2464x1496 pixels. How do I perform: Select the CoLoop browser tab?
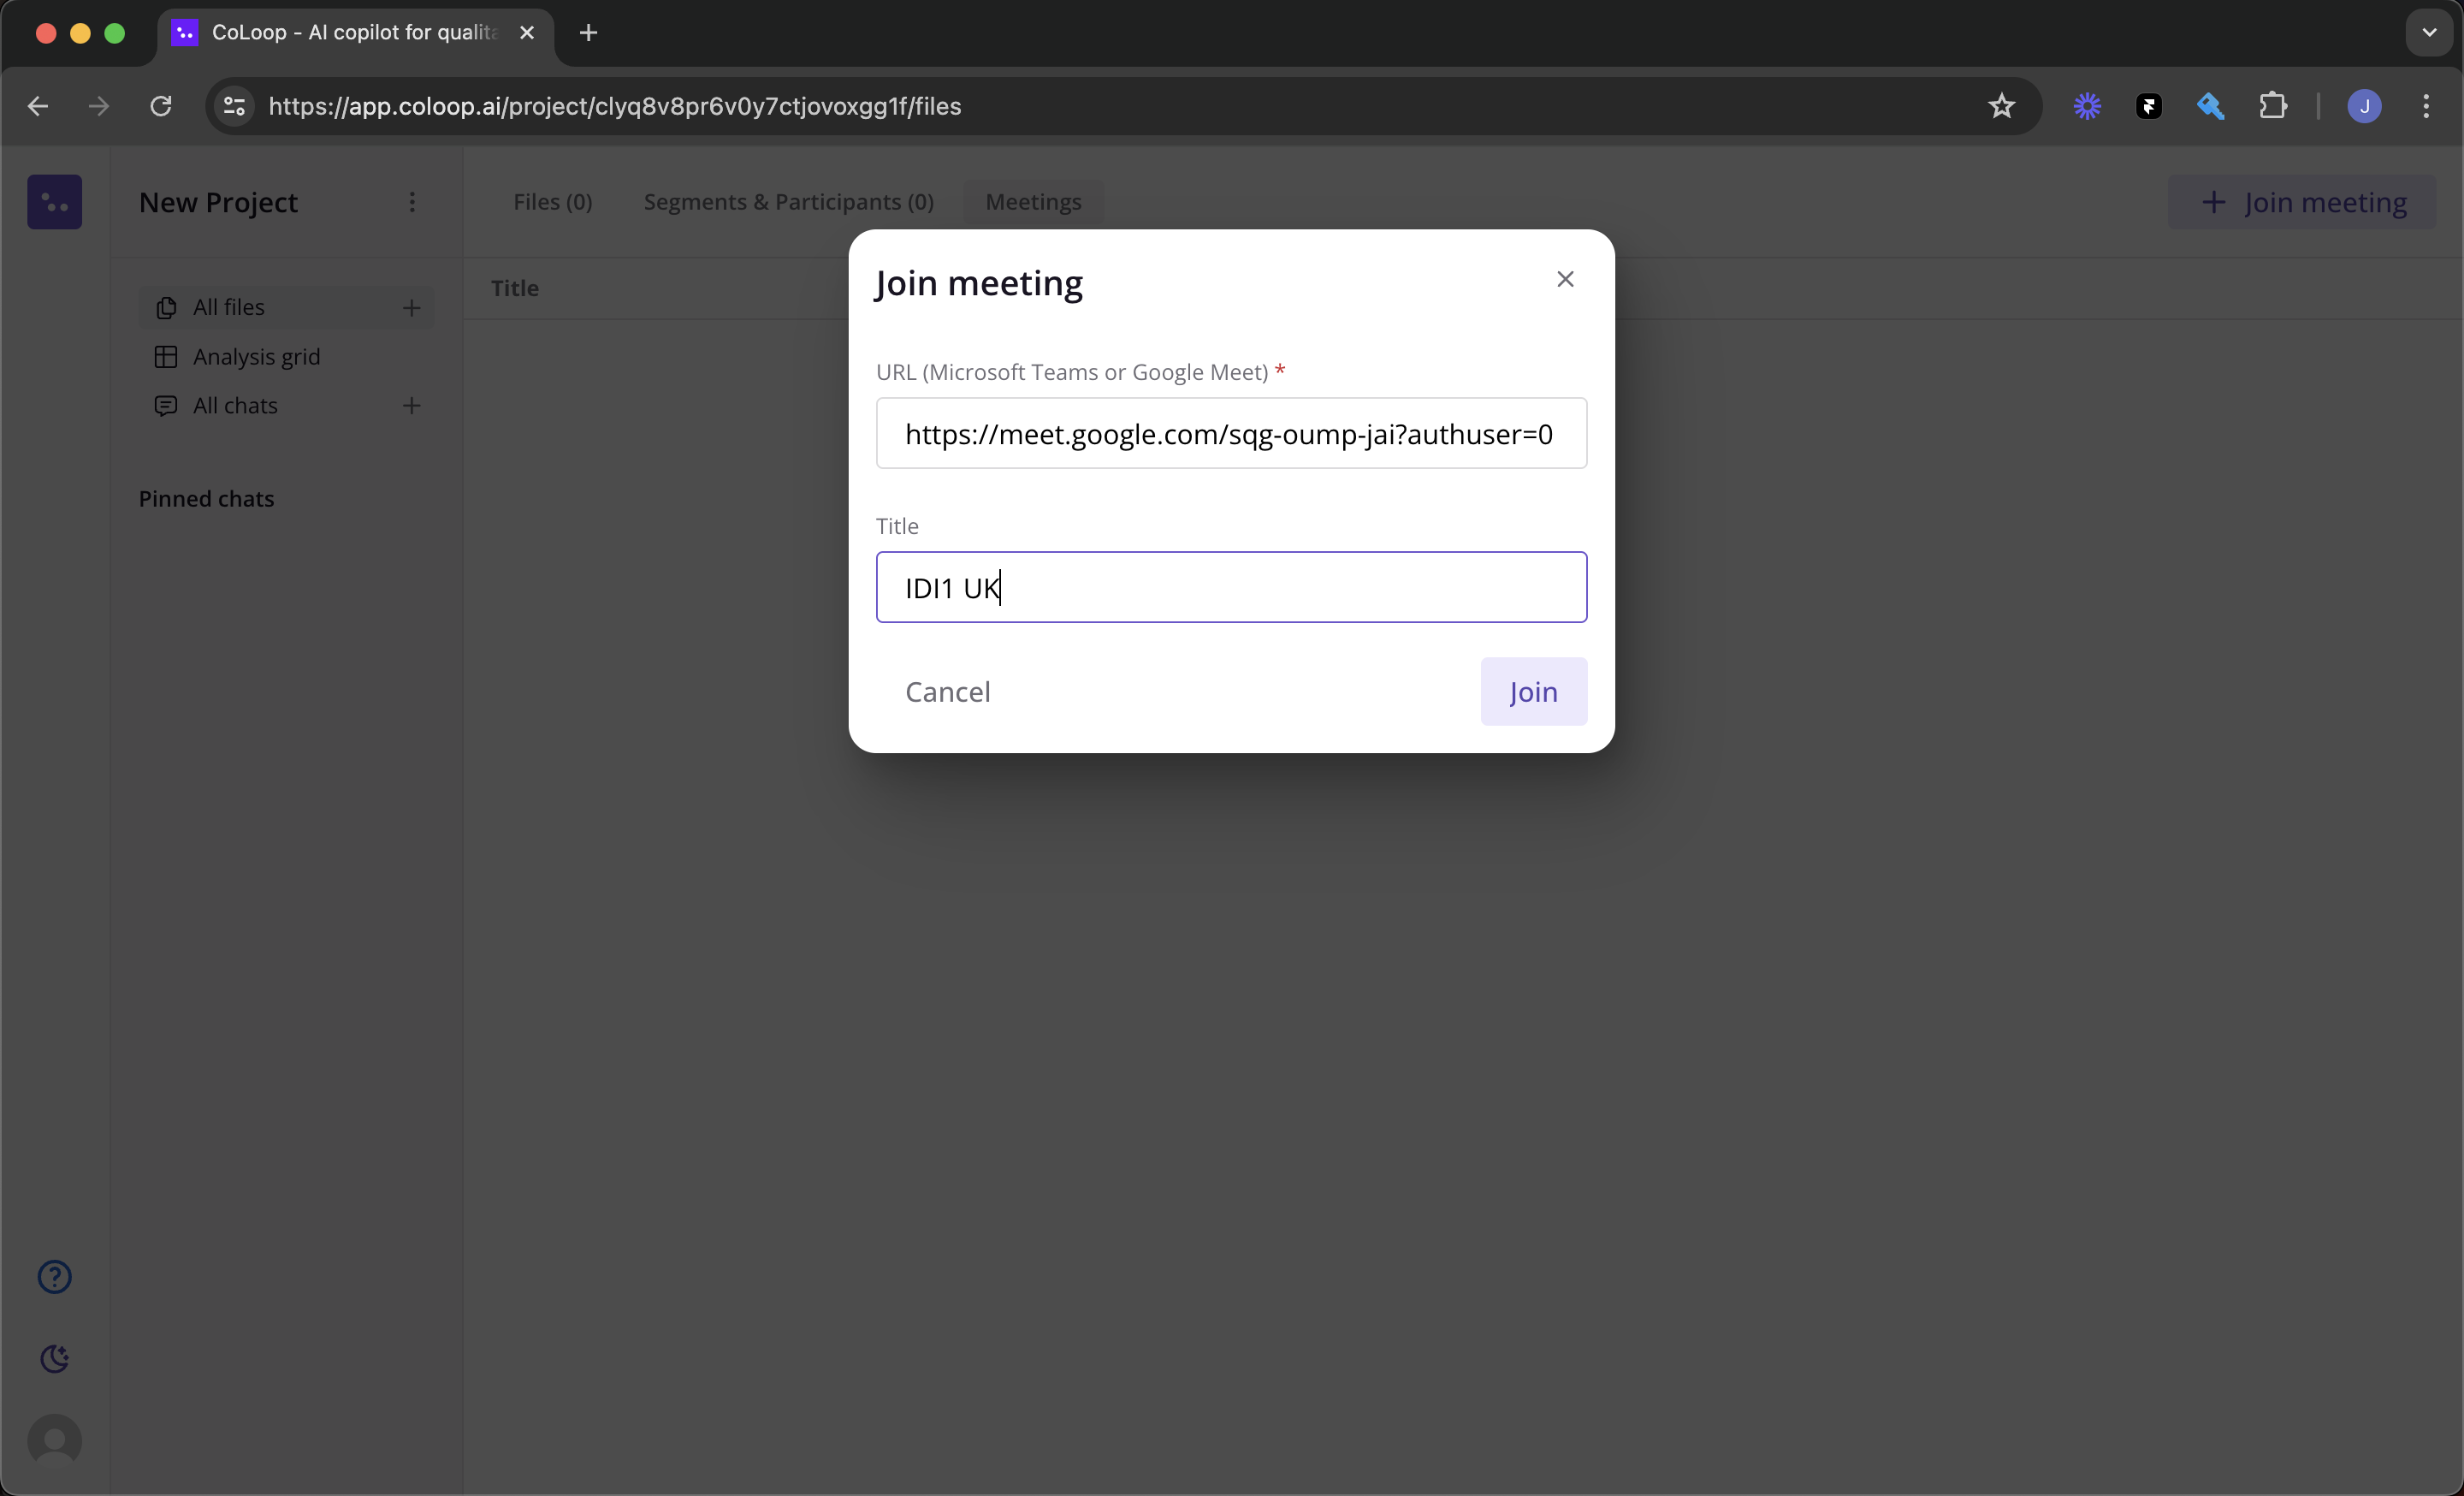(355, 33)
